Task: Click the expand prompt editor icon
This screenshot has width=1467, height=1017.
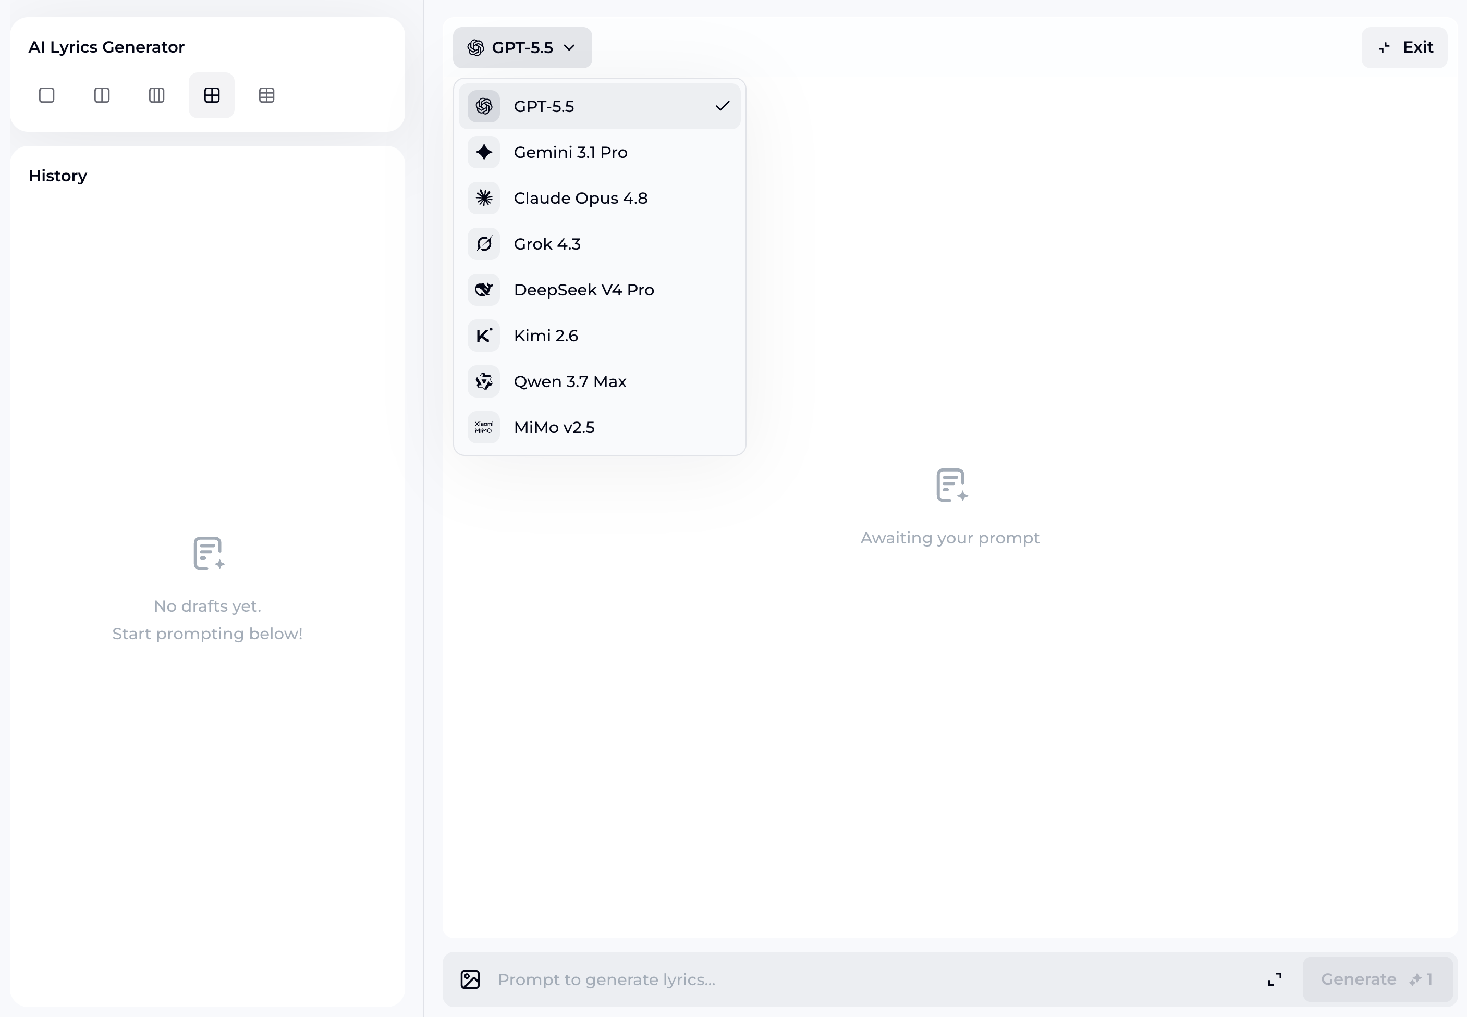Action: (x=1275, y=979)
